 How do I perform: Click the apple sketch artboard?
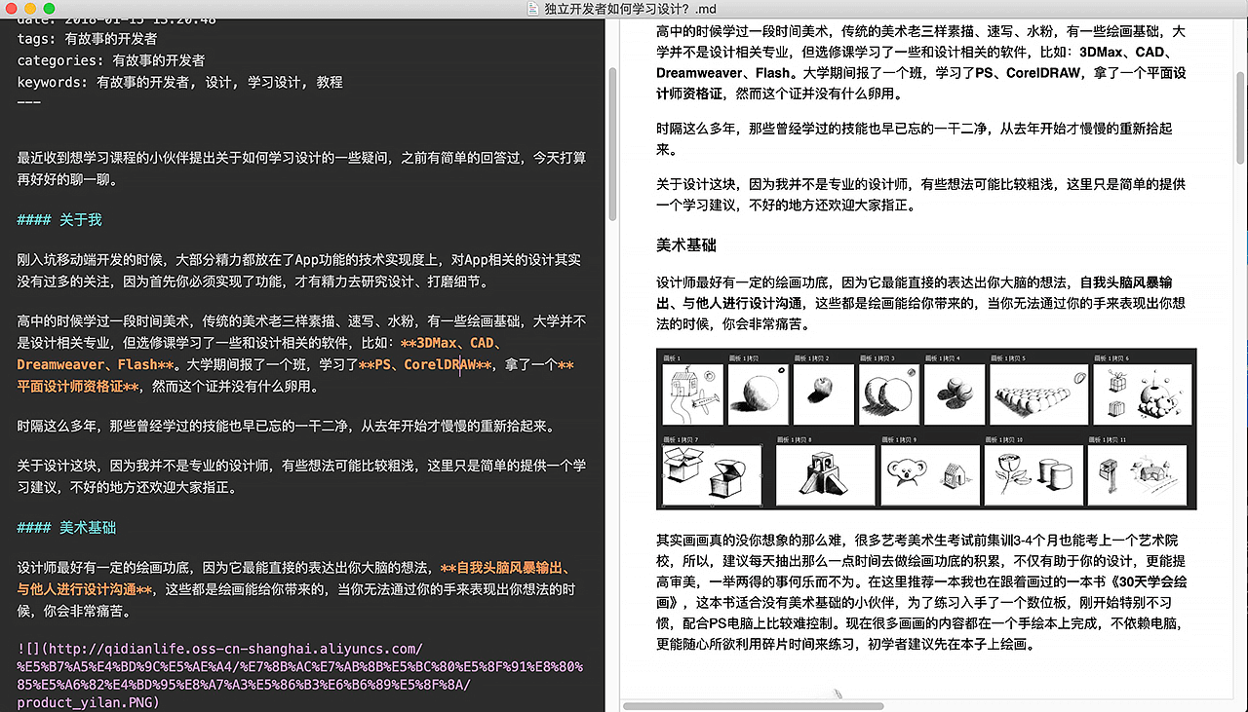click(x=822, y=393)
